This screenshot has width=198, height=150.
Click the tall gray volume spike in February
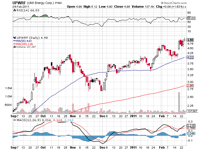pos(179,103)
